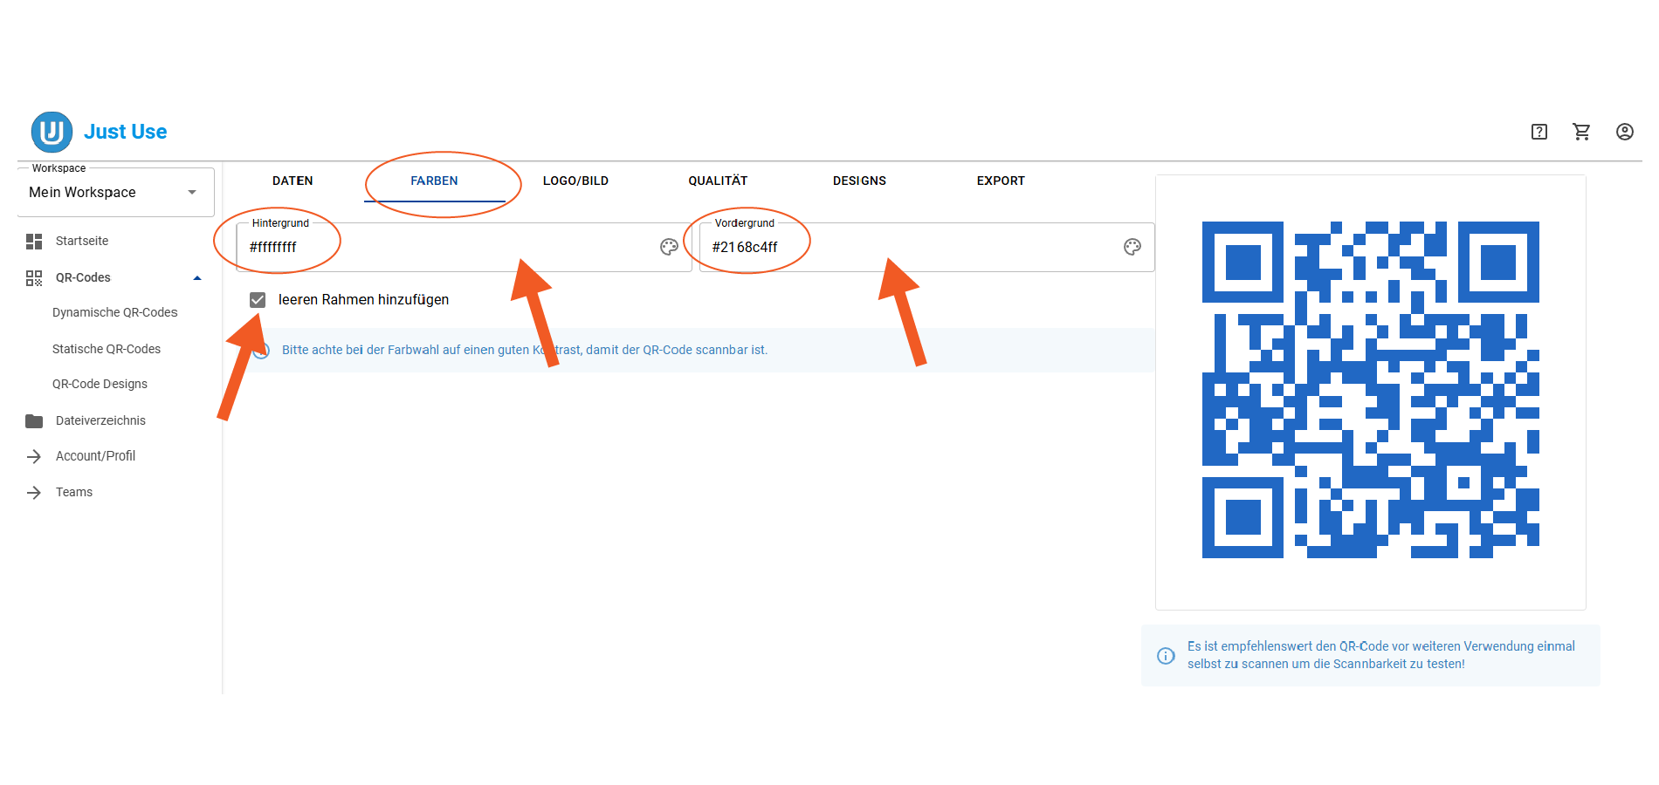Viewport: 1659px width, 785px height.
Task: Click the Just Use brand name
Action: point(125,132)
